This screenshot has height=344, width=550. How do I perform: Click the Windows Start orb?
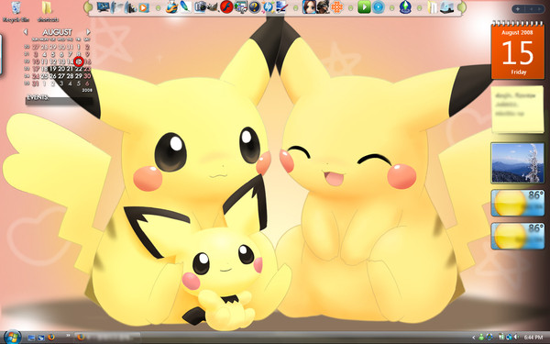pyautogui.click(x=12, y=338)
